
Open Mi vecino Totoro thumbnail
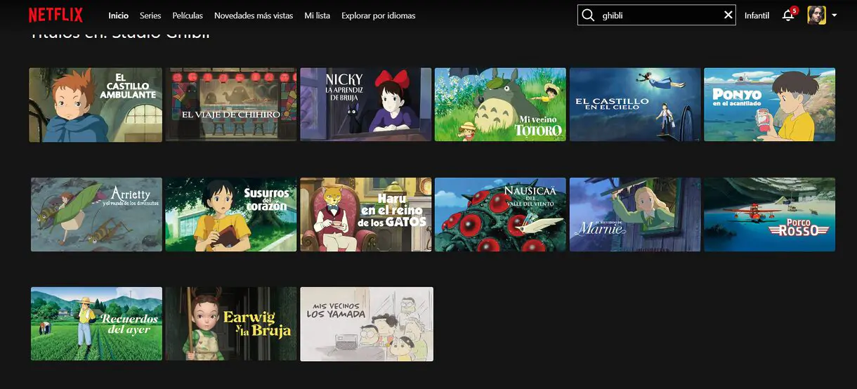click(500, 105)
